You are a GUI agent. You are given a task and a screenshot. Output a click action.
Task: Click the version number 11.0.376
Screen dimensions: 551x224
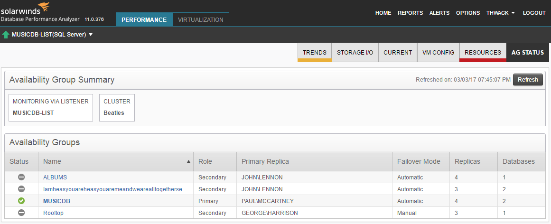click(94, 19)
